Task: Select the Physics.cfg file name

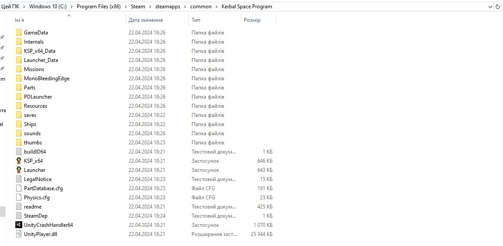Action: pos(37,197)
